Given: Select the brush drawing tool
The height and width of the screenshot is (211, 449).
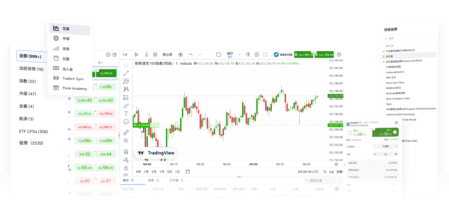Looking at the screenshot, I should 126,105.
